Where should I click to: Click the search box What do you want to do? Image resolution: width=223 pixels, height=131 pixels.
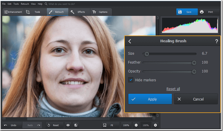[62, 4]
